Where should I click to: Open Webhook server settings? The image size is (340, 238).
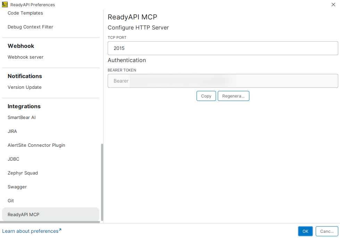pos(25,57)
